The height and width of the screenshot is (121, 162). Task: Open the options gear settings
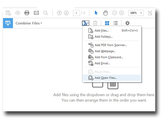coord(127,23)
